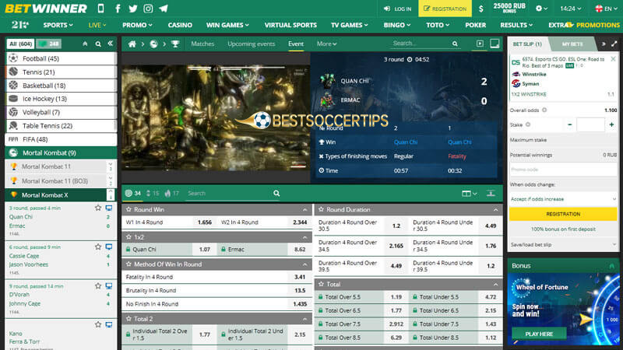The height and width of the screenshot is (350, 623).
Task: Open the POKER page
Action: point(476,25)
